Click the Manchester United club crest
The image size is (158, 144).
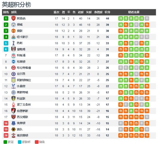[13, 31]
